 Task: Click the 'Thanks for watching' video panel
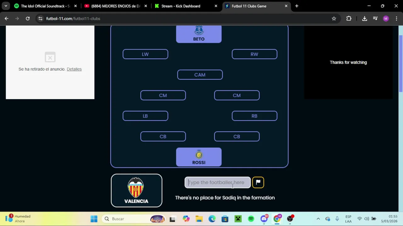pos(348,62)
